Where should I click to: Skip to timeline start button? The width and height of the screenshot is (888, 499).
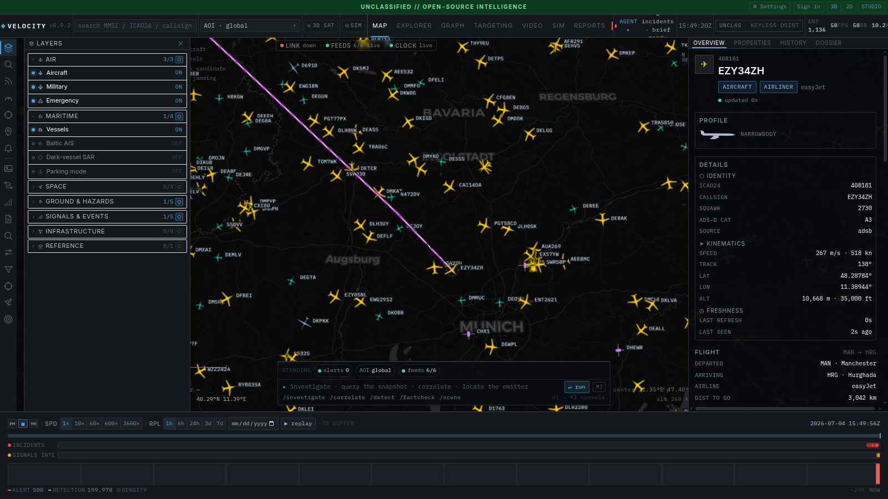coord(12,424)
